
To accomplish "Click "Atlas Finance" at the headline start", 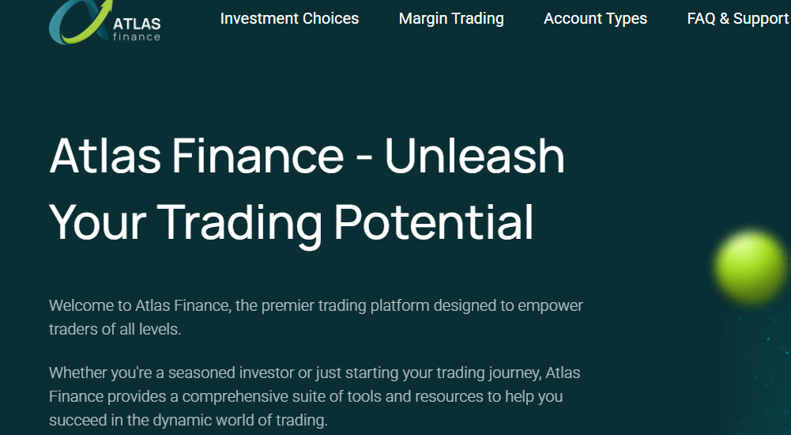I will [197, 156].
